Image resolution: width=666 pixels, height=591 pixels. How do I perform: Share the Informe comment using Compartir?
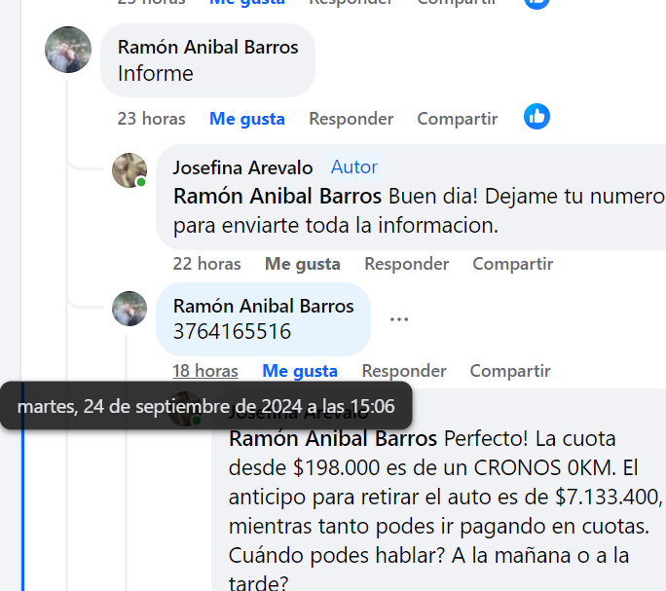[457, 119]
